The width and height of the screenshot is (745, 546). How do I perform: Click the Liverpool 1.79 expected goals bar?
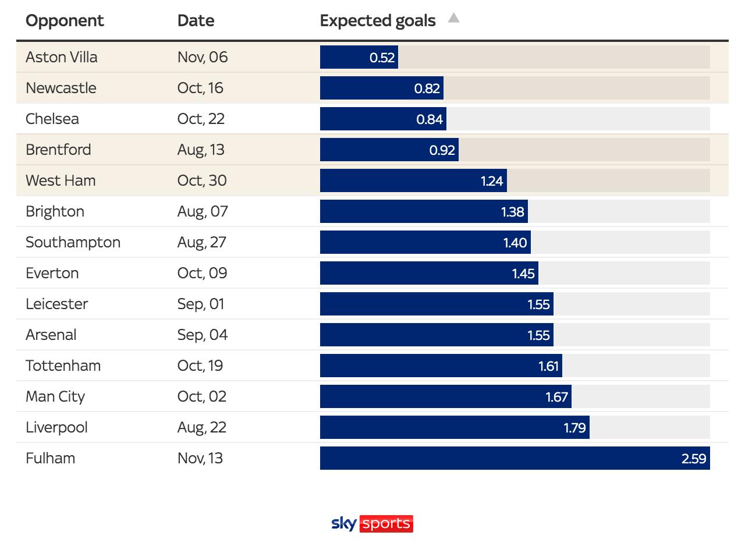(x=455, y=427)
